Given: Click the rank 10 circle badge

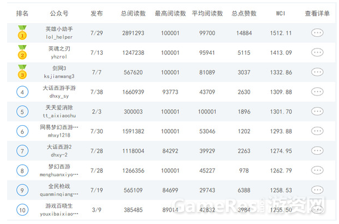Looking at the screenshot, I should (23, 210).
